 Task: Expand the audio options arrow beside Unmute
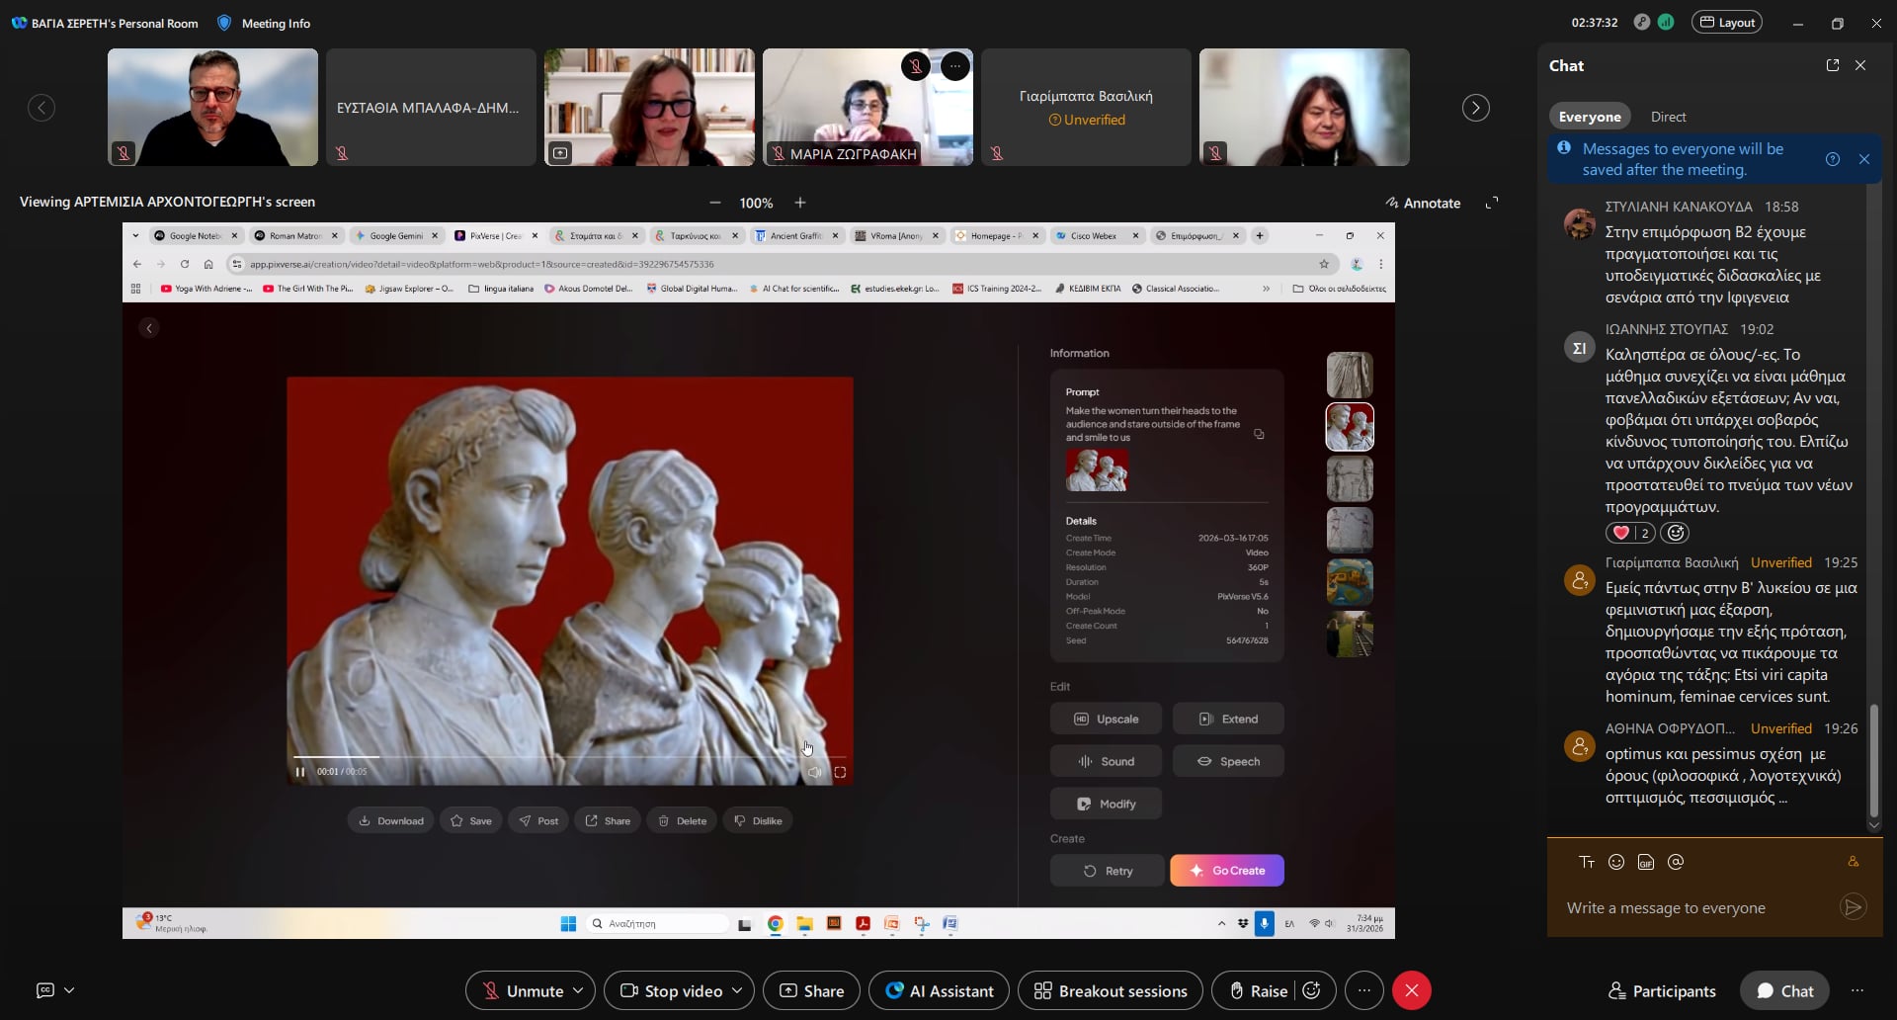[x=579, y=990]
